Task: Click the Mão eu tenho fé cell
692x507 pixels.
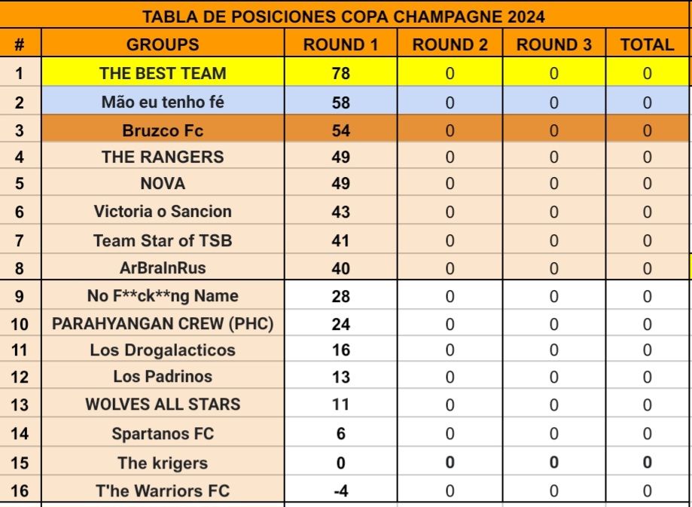Action: (163, 102)
